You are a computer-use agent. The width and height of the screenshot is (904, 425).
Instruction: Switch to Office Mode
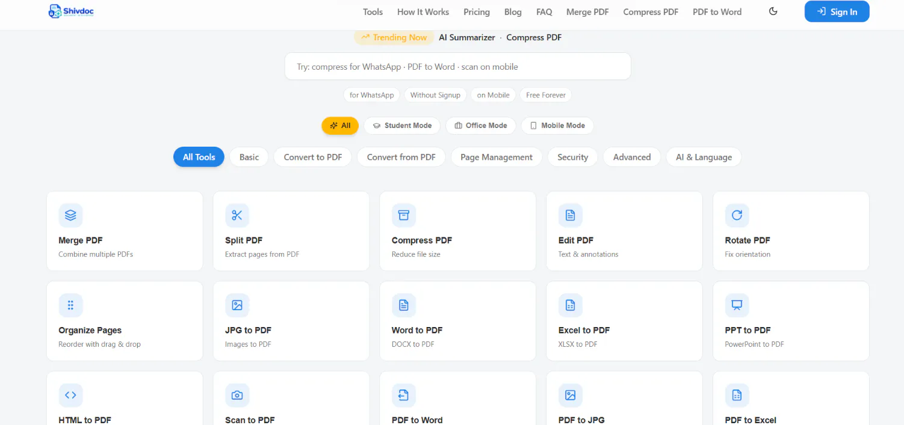click(x=481, y=126)
